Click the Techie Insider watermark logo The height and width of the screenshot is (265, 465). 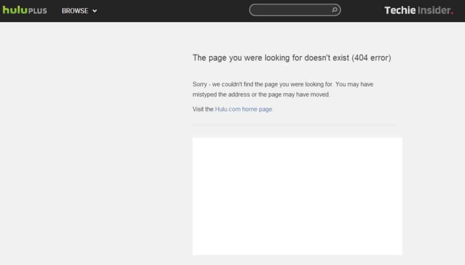pyautogui.click(x=418, y=10)
